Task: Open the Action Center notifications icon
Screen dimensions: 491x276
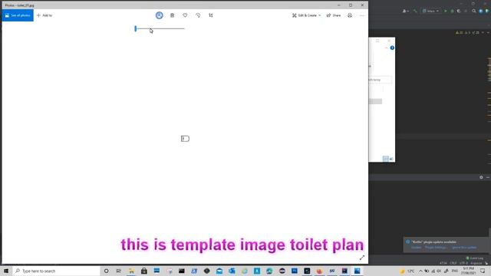Action: [483, 271]
